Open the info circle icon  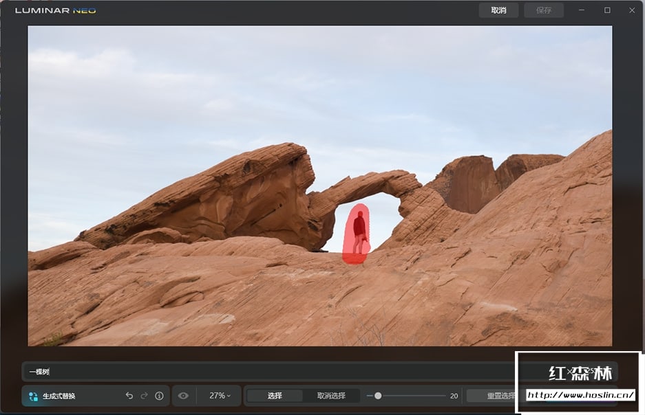click(x=159, y=396)
